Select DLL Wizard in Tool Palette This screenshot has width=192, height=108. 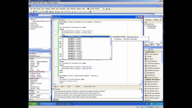point(150,59)
